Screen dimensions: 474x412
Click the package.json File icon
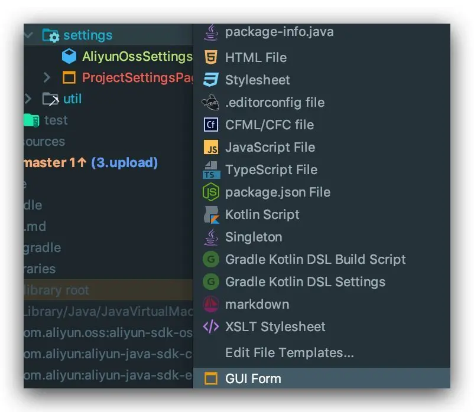coord(211,192)
